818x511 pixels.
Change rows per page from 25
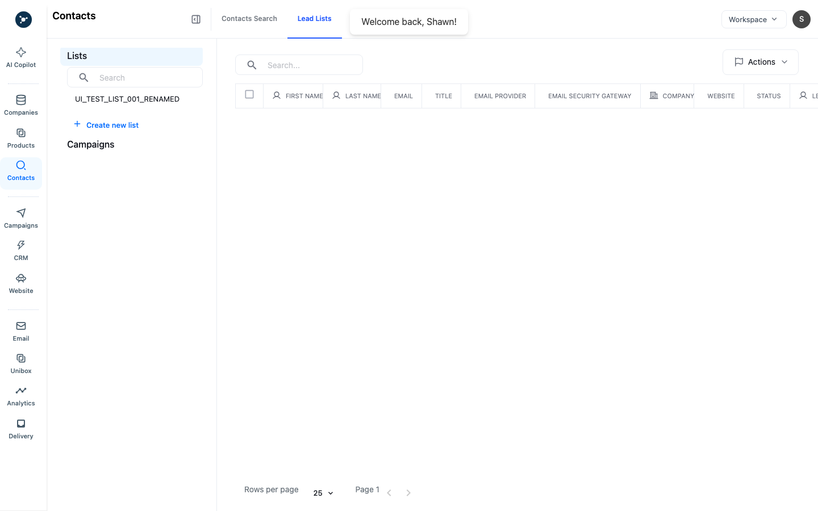tap(323, 493)
